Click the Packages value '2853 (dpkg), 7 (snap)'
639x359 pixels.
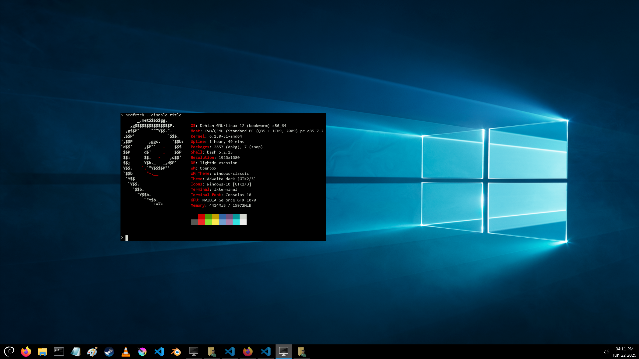pos(238,147)
